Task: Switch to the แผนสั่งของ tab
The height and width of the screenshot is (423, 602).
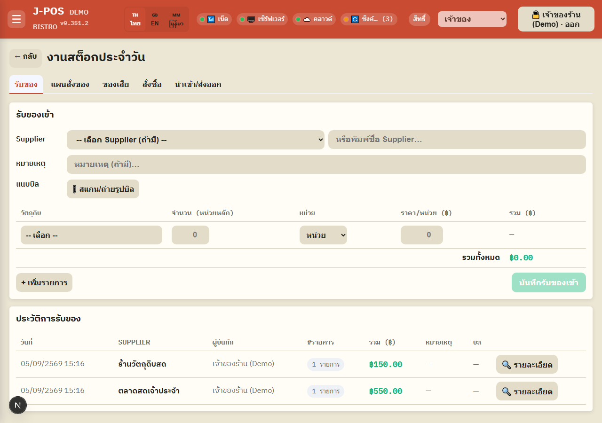Action: pos(70,85)
